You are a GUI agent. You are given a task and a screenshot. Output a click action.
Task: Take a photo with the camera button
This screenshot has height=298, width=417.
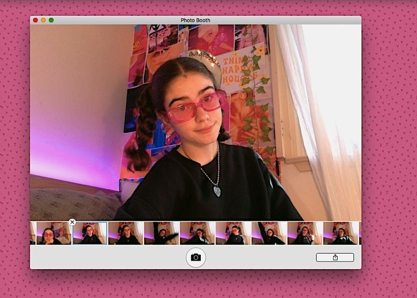196,257
